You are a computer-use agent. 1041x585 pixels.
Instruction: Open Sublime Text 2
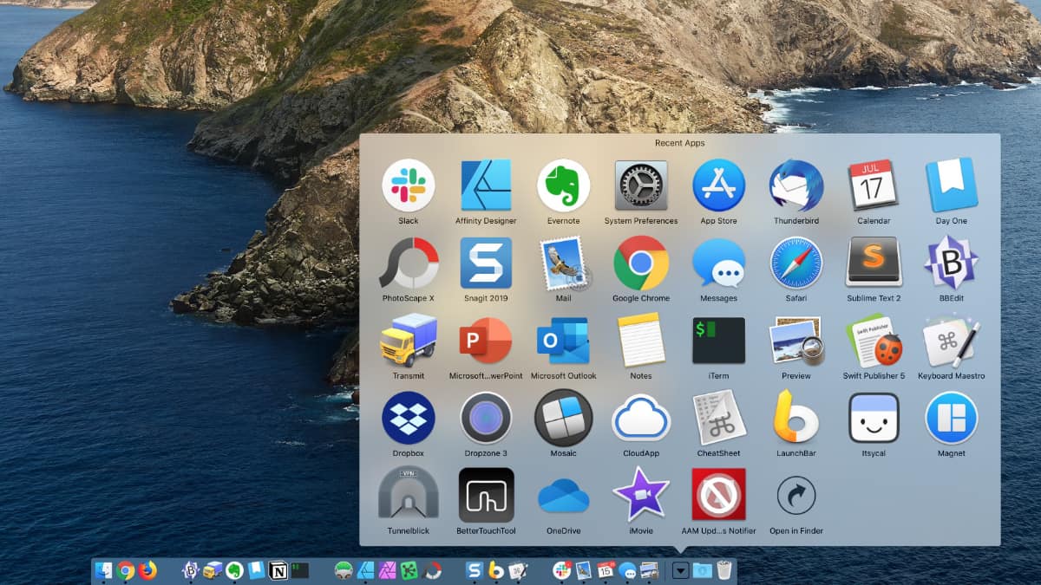pyautogui.click(x=874, y=263)
